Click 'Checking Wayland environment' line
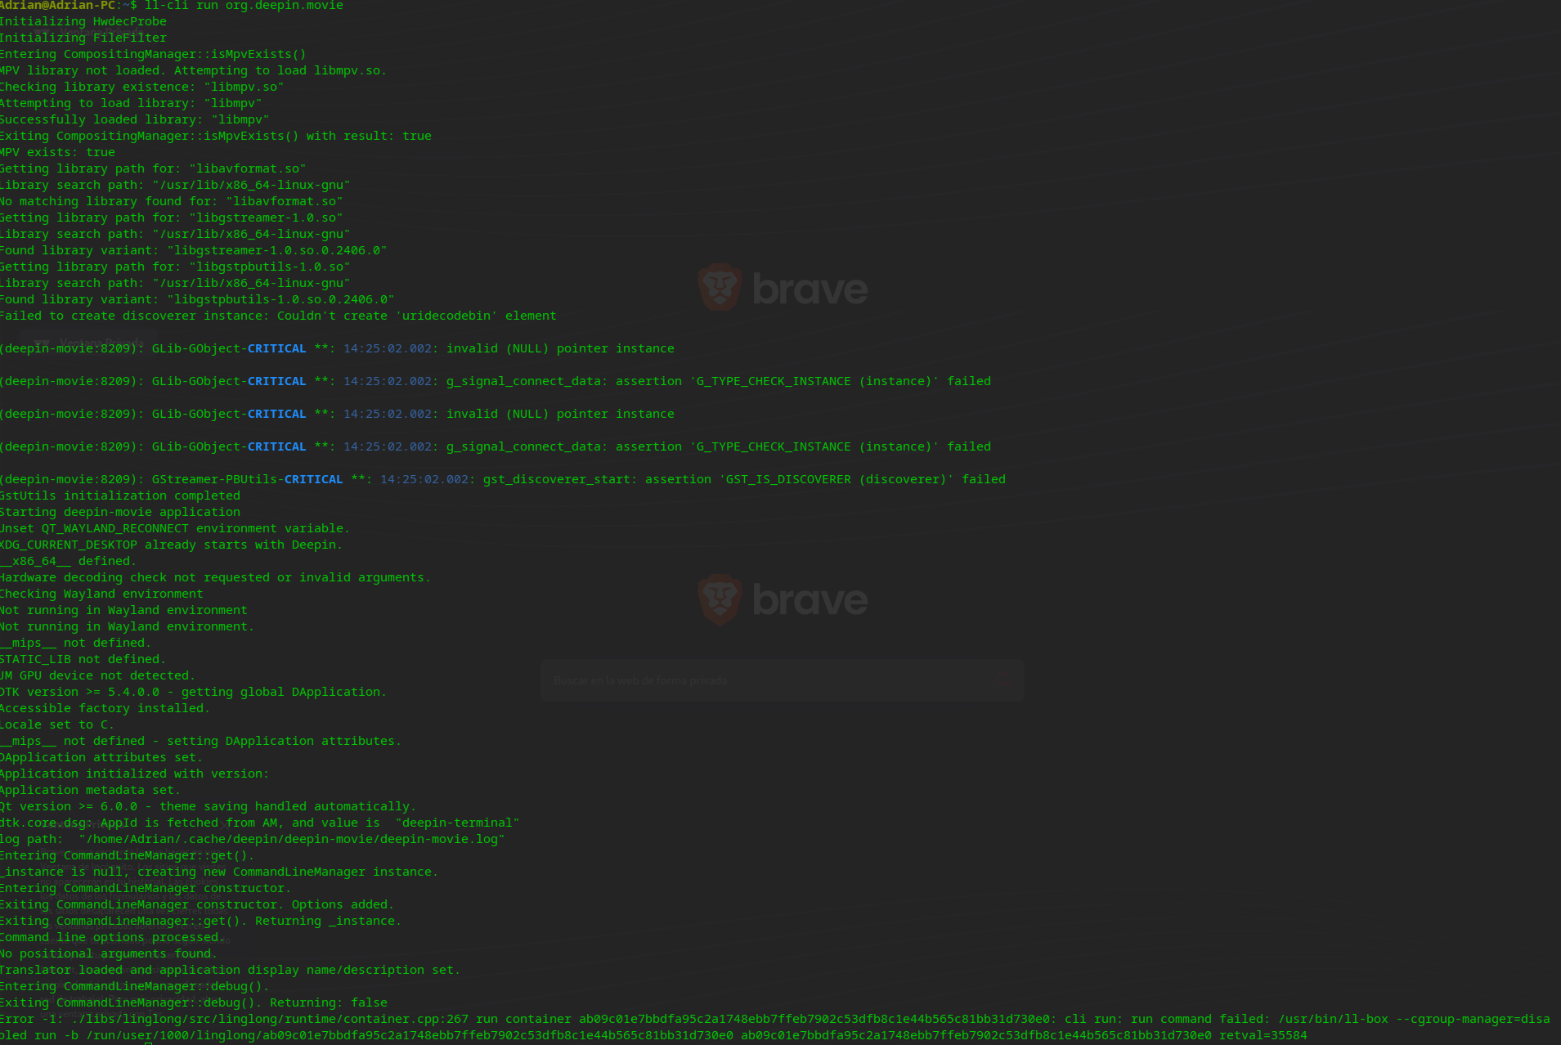Image resolution: width=1561 pixels, height=1045 pixels. tap(101, 594)
